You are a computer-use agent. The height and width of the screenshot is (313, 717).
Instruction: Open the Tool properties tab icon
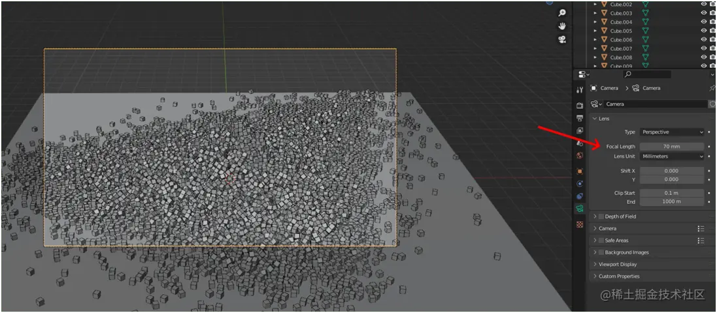tap(580, 90)
